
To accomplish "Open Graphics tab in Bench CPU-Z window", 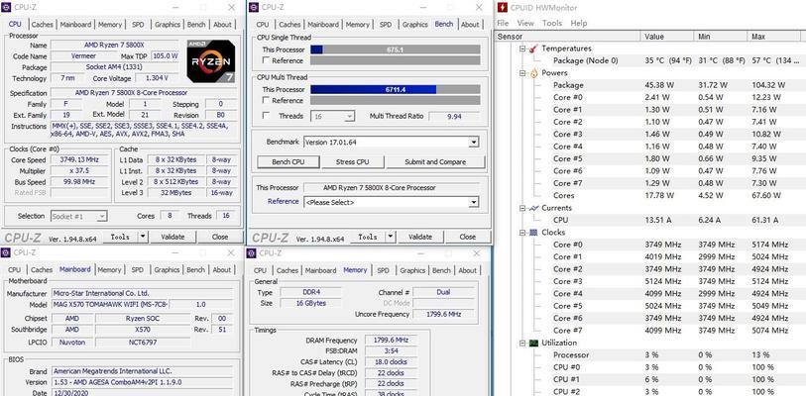I will point(414,24).
